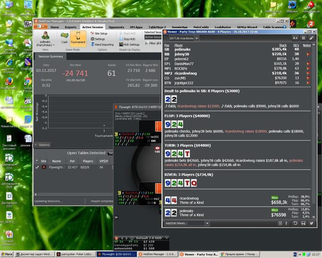Screen dimensions: 322x258
Task: Click Open Tables left scroll arrow
Action: 36,194
